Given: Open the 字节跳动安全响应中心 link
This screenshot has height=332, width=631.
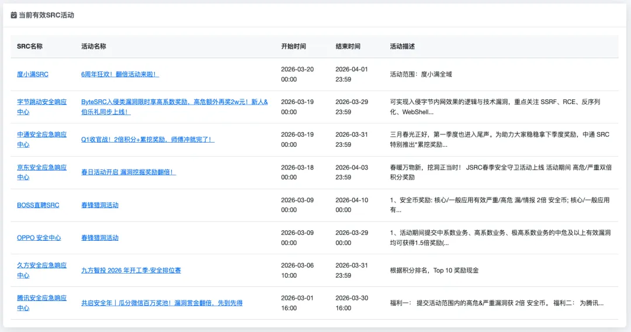Looking at the screenshot, I should (x=42, y=107).
